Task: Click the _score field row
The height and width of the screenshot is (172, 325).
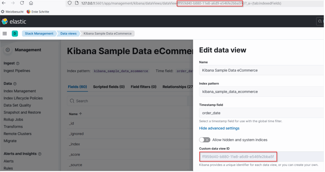Action: (x=130, y=155)
